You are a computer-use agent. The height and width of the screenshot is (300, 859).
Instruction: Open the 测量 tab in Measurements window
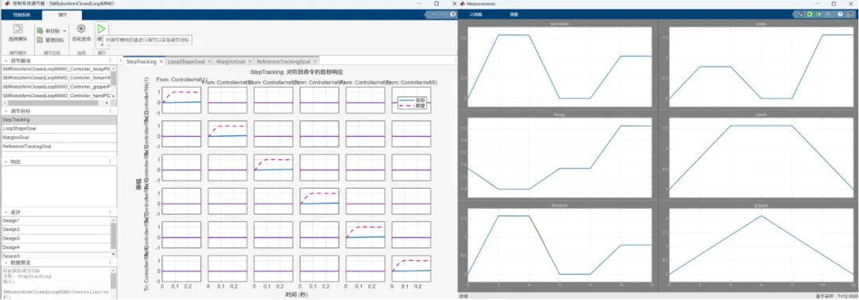click(x=514, y=14)
